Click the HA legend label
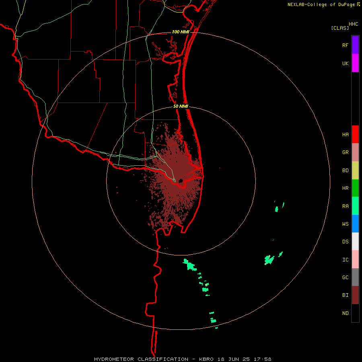 (x=345, y=135)
